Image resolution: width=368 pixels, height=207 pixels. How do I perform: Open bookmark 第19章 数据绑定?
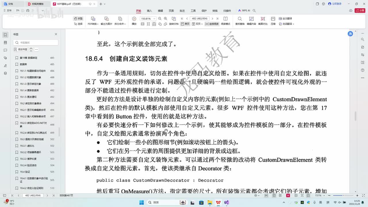pos(34,58)
